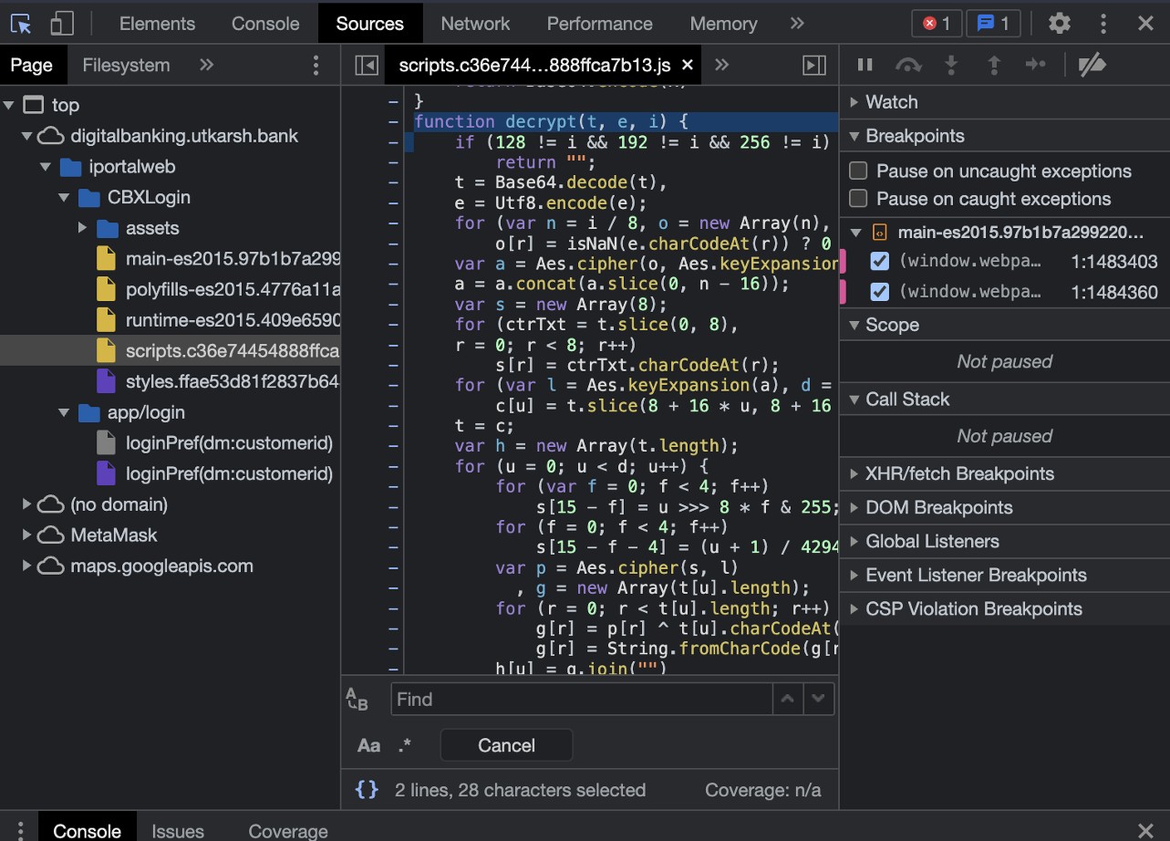Uncheck breakpoint at 1:1484360
The height and width of the screenshot is (841, 1170).
tap(880, 292)
